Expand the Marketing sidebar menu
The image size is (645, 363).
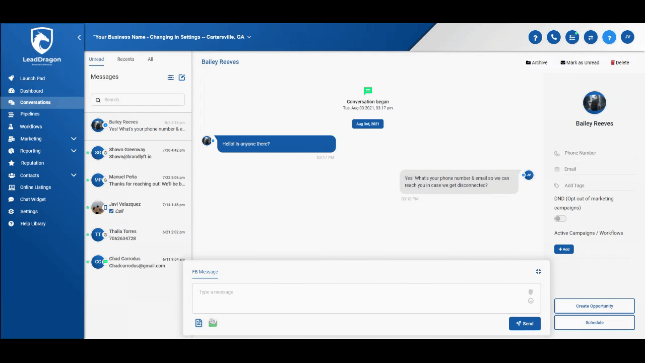click(74, 139)
